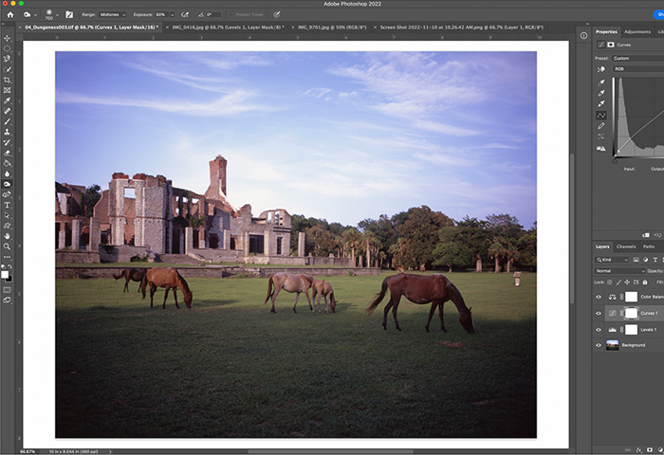This screenshot has width=664, height=455.
Task: Select the Move tool
Action: coord(8,38)
